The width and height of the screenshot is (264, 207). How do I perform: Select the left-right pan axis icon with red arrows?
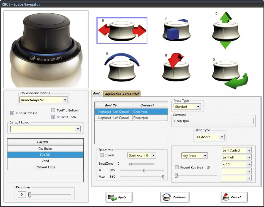[122, 31]
